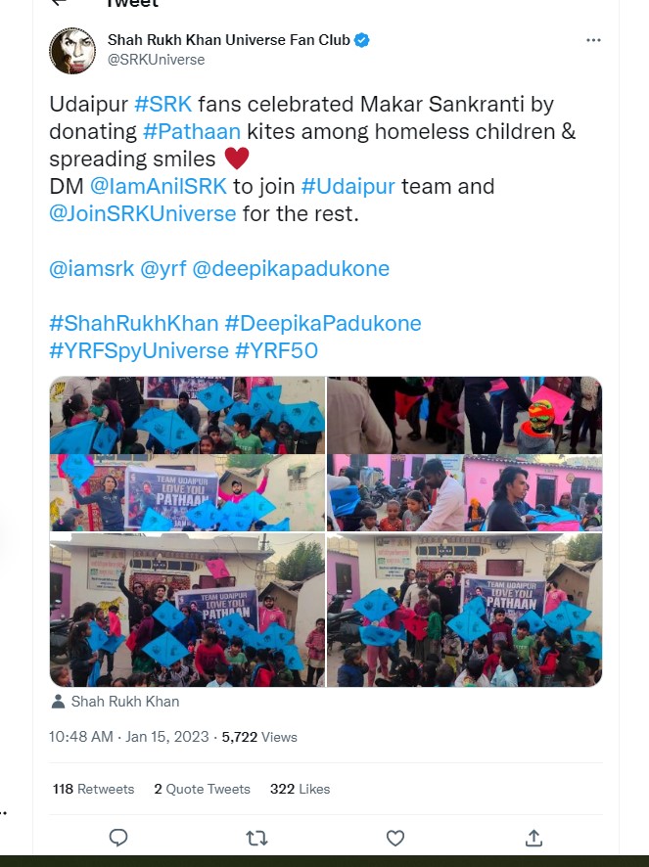Click the share upload icon

533,838
